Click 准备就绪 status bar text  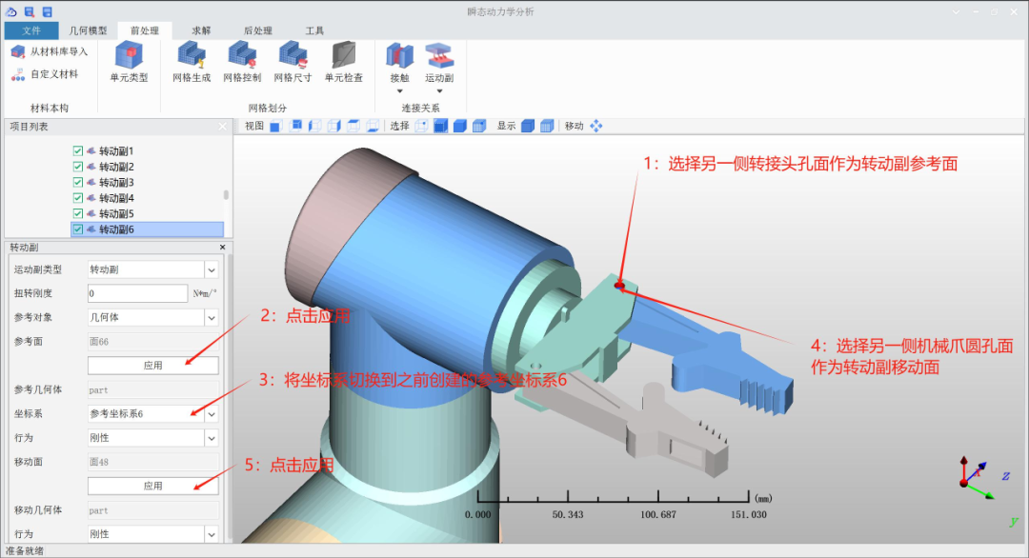pyautogui.click(x=25, y=550)
